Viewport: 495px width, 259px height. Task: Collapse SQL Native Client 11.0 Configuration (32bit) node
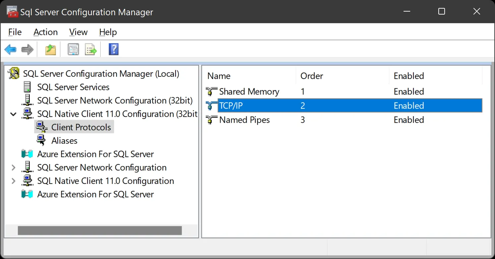coord(14,114)
